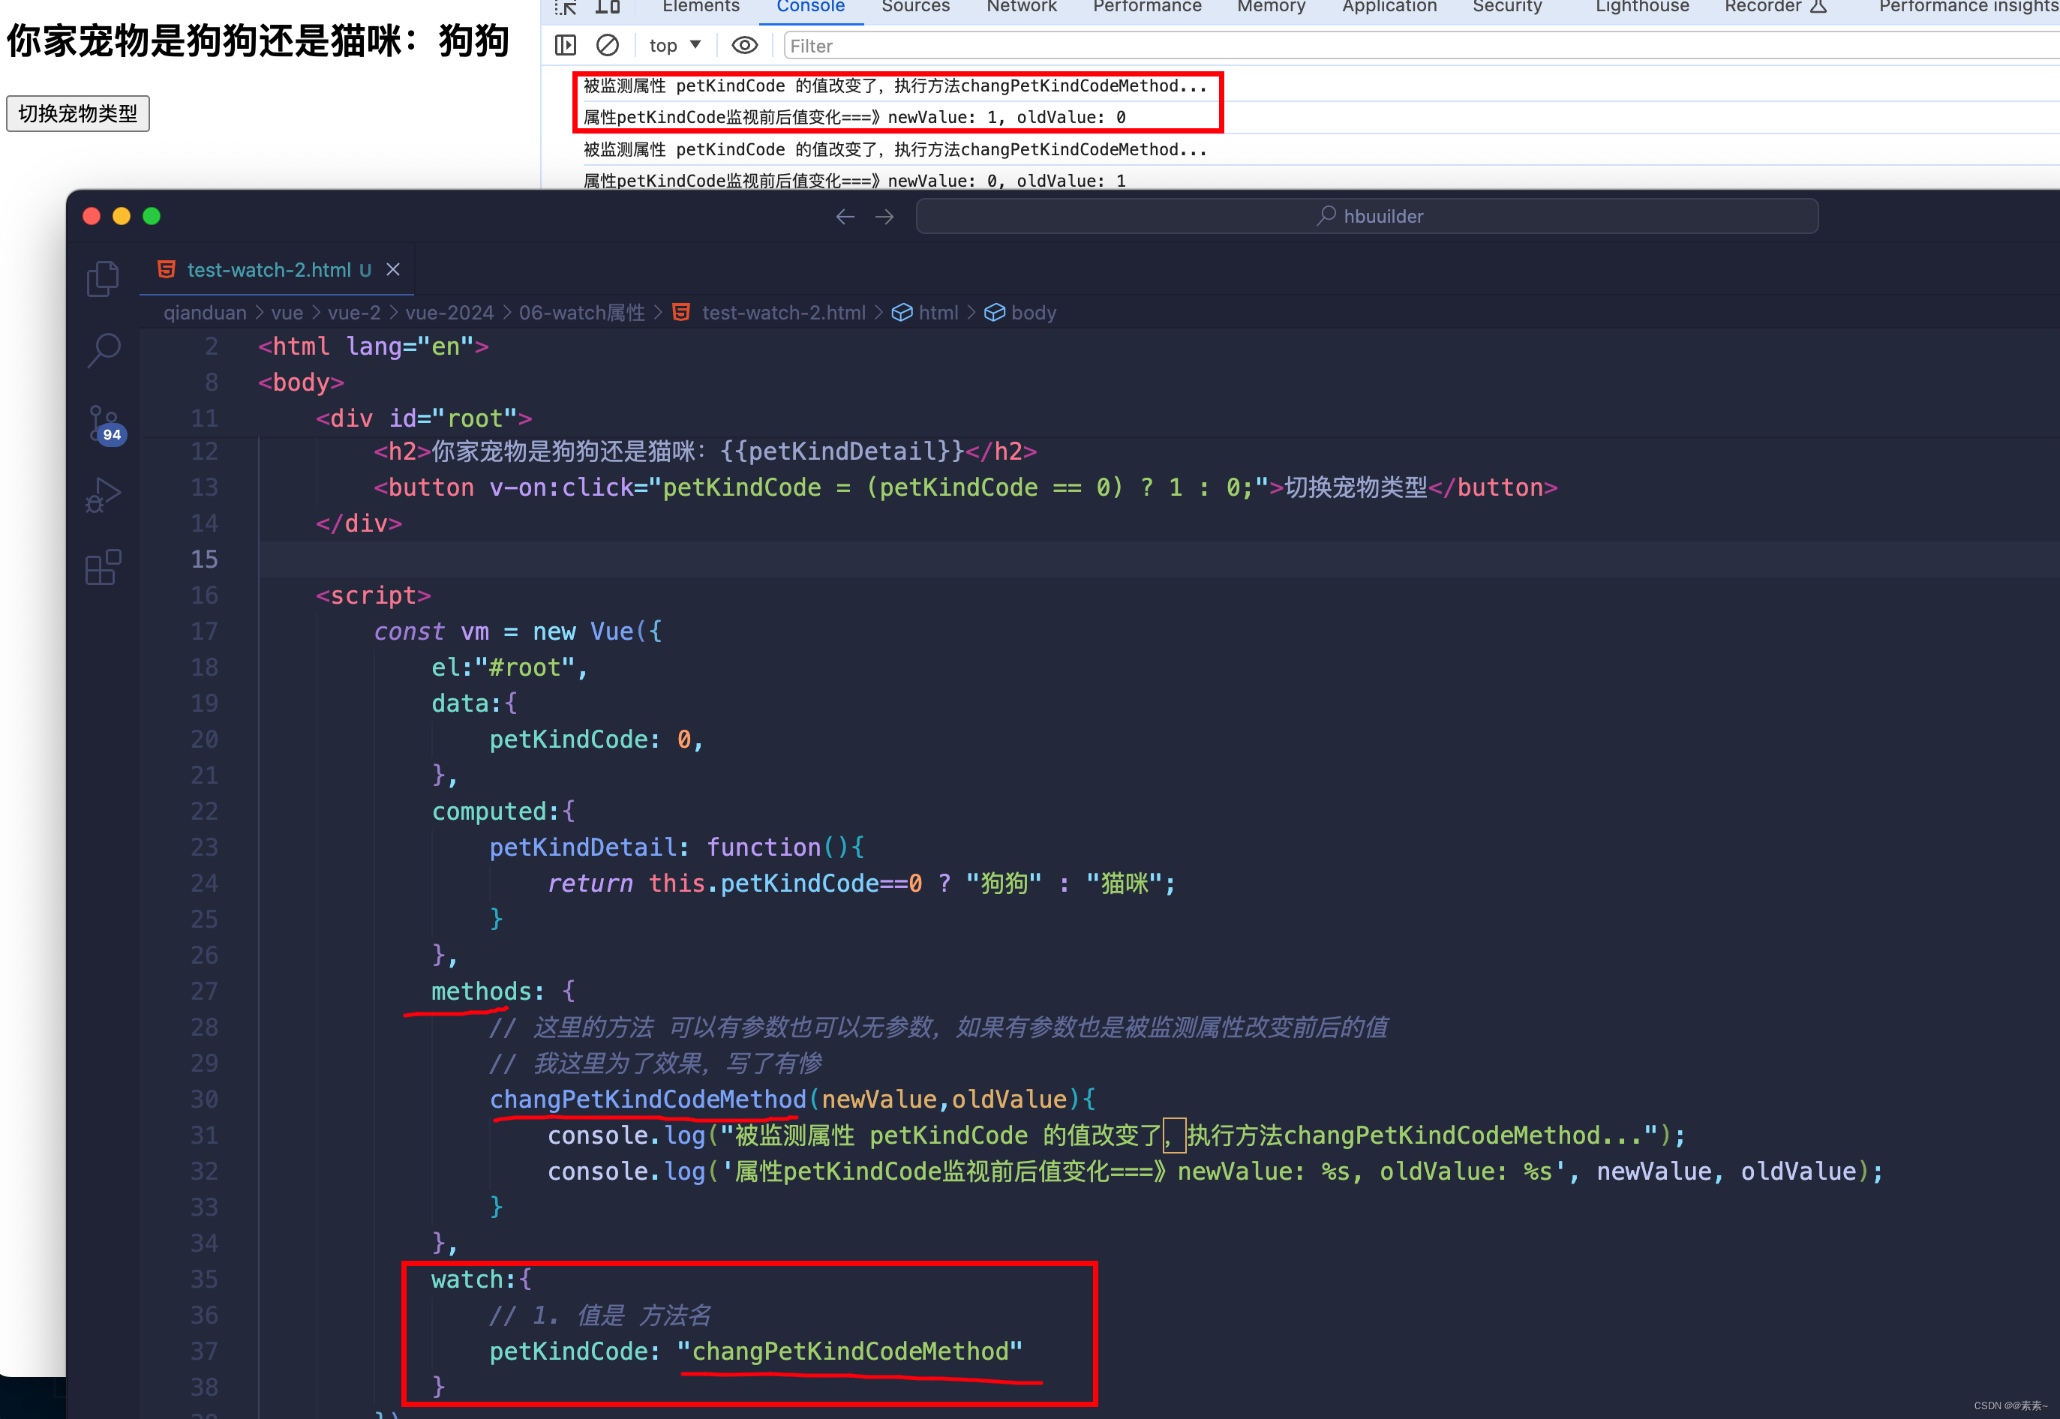Click the green macOS fullscreen button

click(152, 216)
